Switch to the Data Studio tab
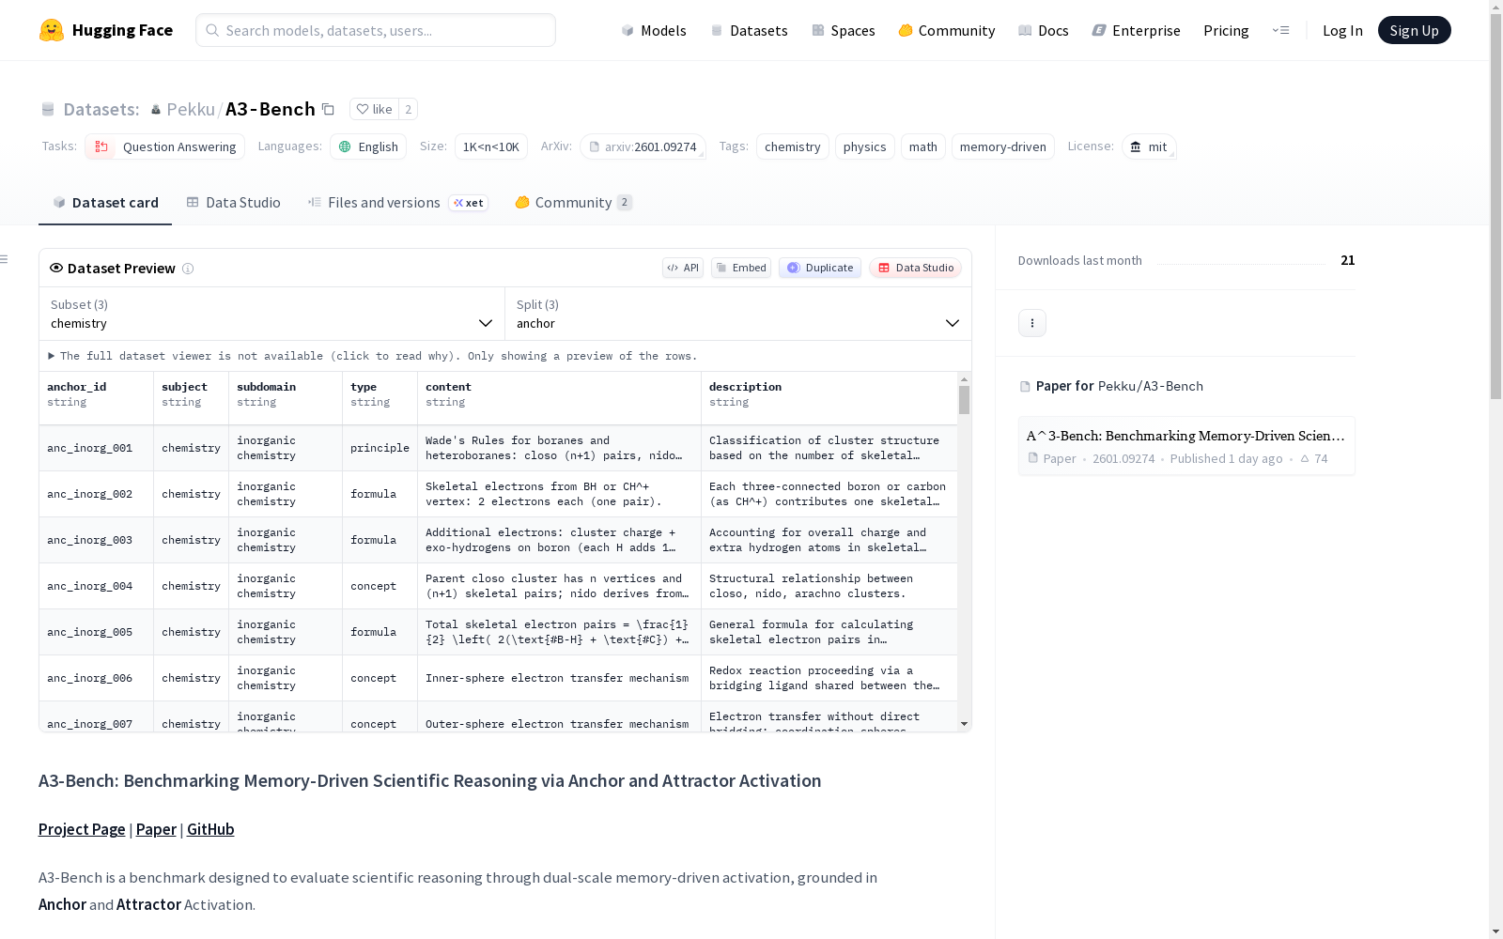 (x=233, y=203)
